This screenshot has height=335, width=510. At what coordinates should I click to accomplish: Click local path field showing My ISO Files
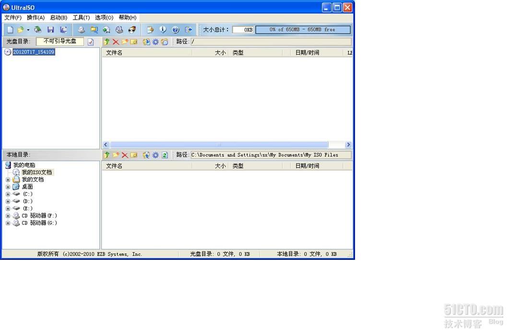click(271, 155)
